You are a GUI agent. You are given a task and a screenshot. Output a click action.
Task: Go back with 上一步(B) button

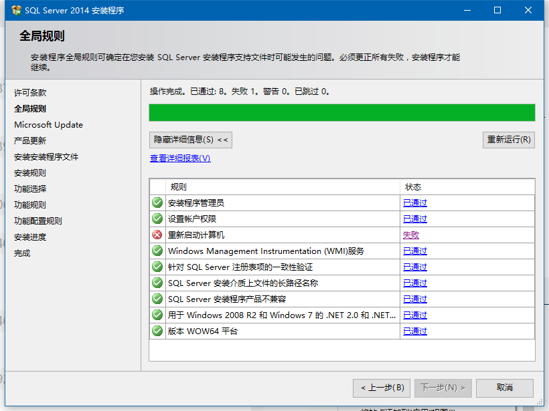382,388
